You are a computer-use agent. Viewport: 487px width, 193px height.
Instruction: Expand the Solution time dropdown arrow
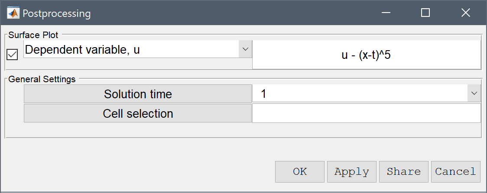[x=474, y=93]
